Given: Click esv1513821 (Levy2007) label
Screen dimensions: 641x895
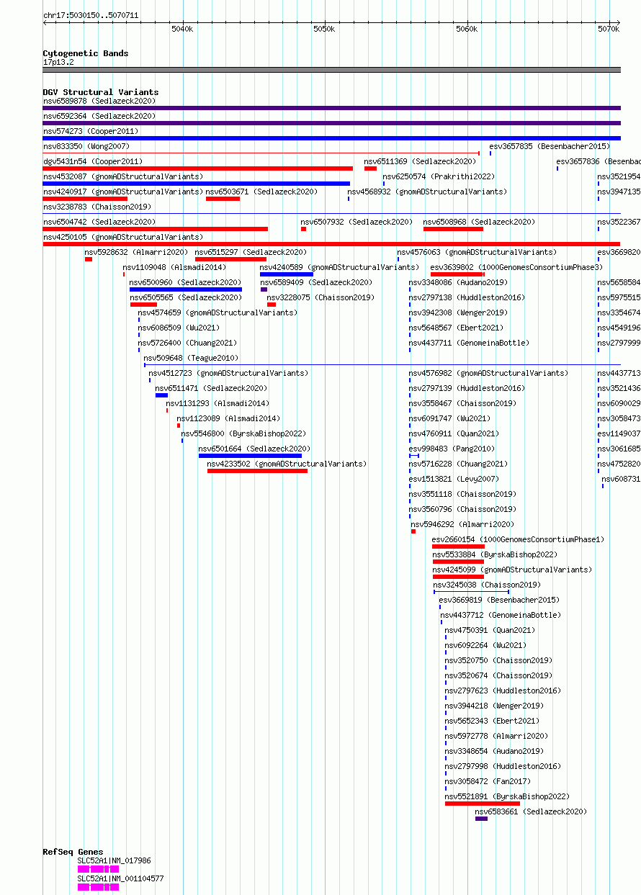Looking at the screenshot, I should tap(454, 479).
